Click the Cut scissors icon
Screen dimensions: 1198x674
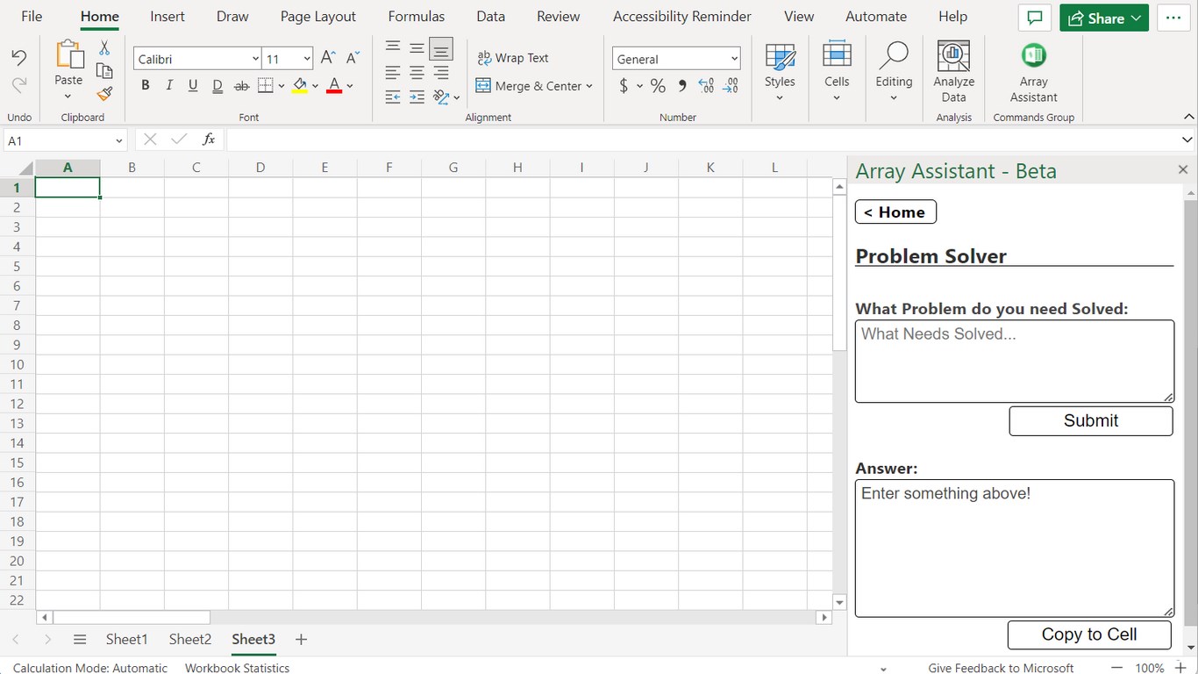click(x=104, y=47)
